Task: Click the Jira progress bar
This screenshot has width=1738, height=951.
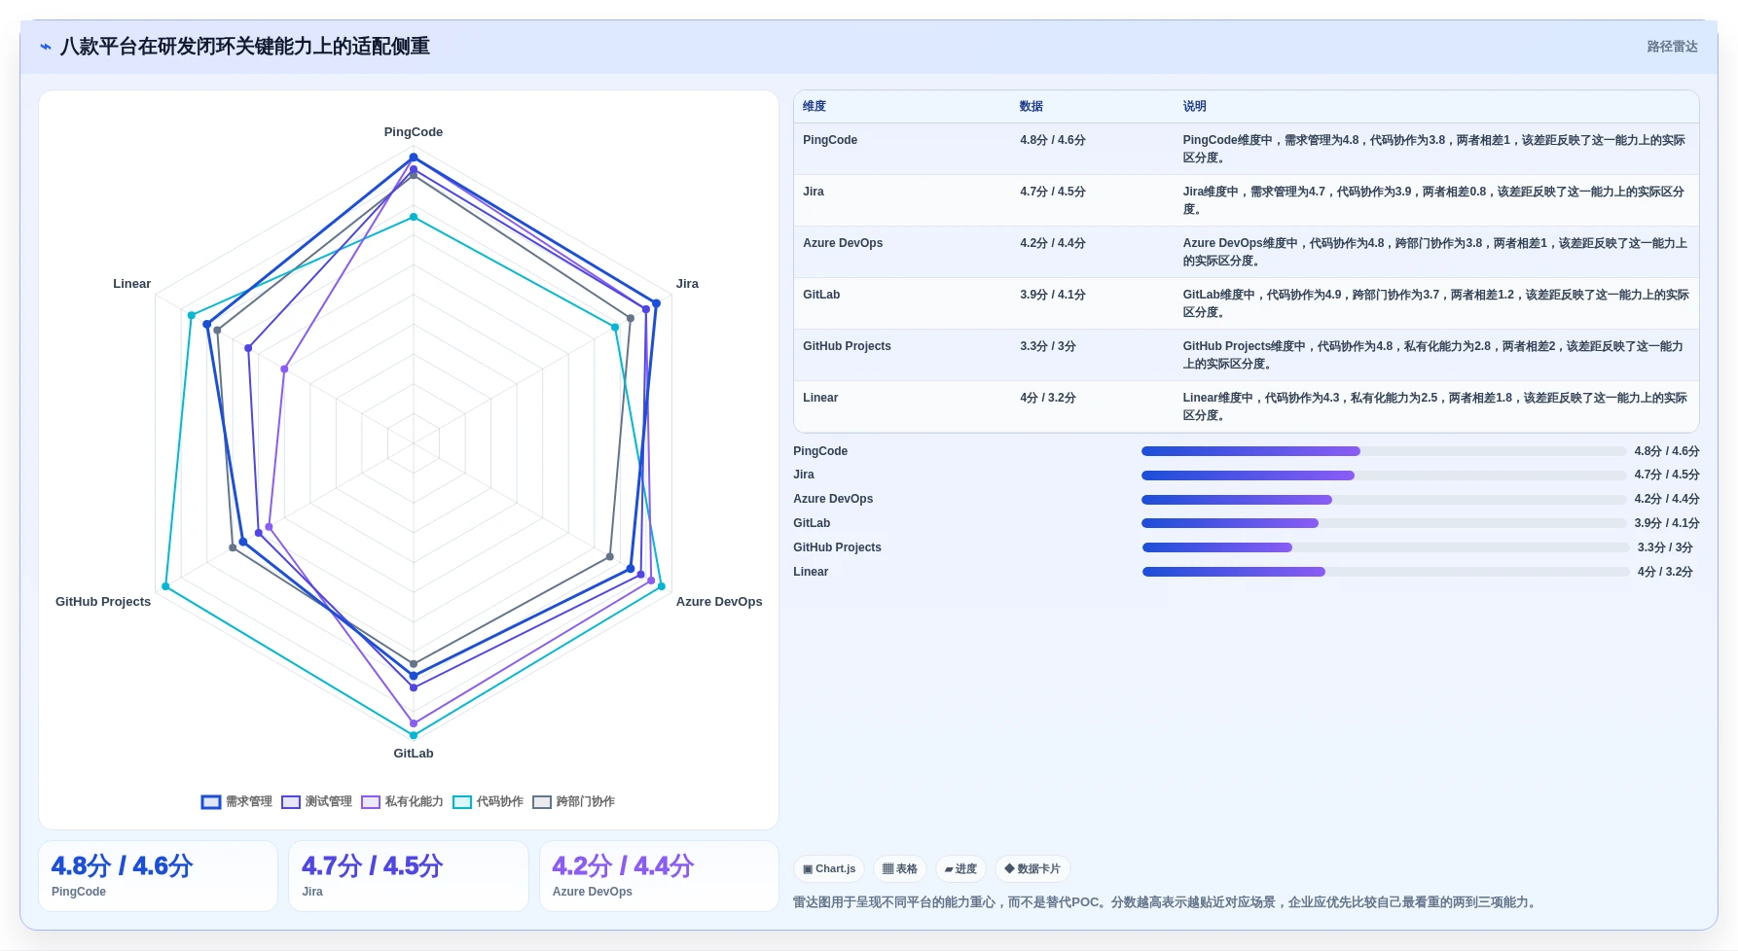Action: coord(1384,475)
